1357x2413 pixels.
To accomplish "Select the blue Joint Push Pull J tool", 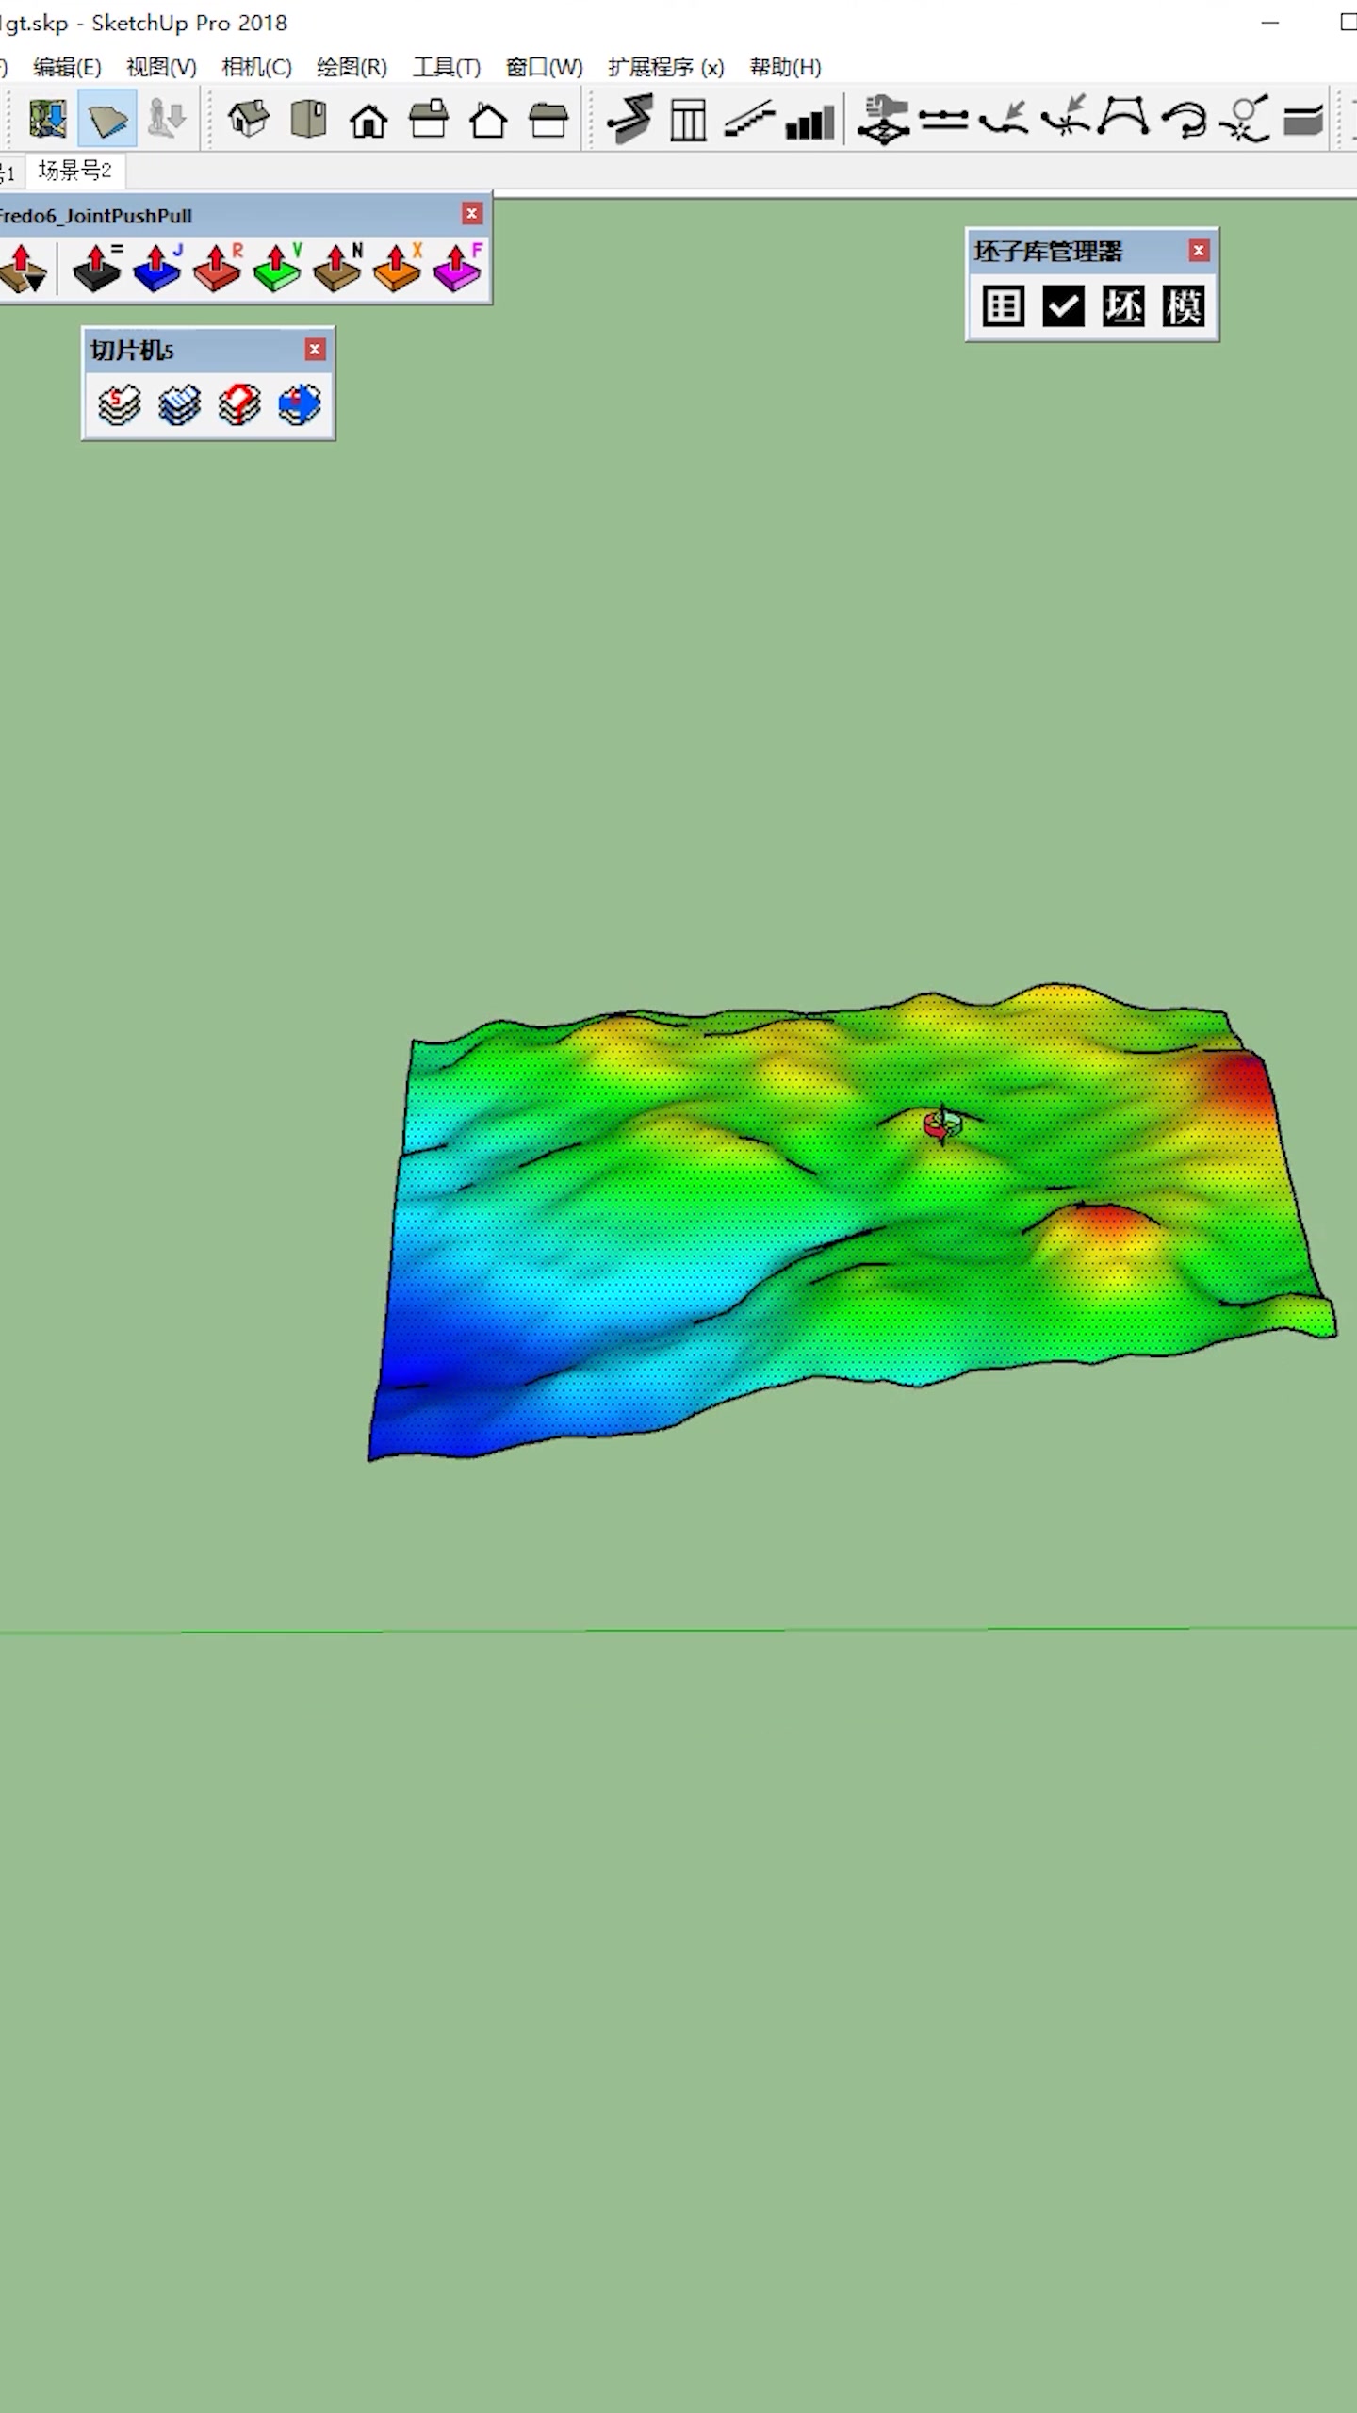I will tap(157, 269).
